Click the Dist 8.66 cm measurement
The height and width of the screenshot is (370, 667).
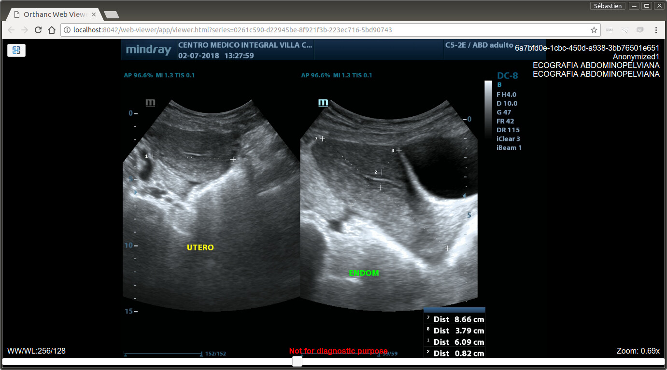point(454,319)
